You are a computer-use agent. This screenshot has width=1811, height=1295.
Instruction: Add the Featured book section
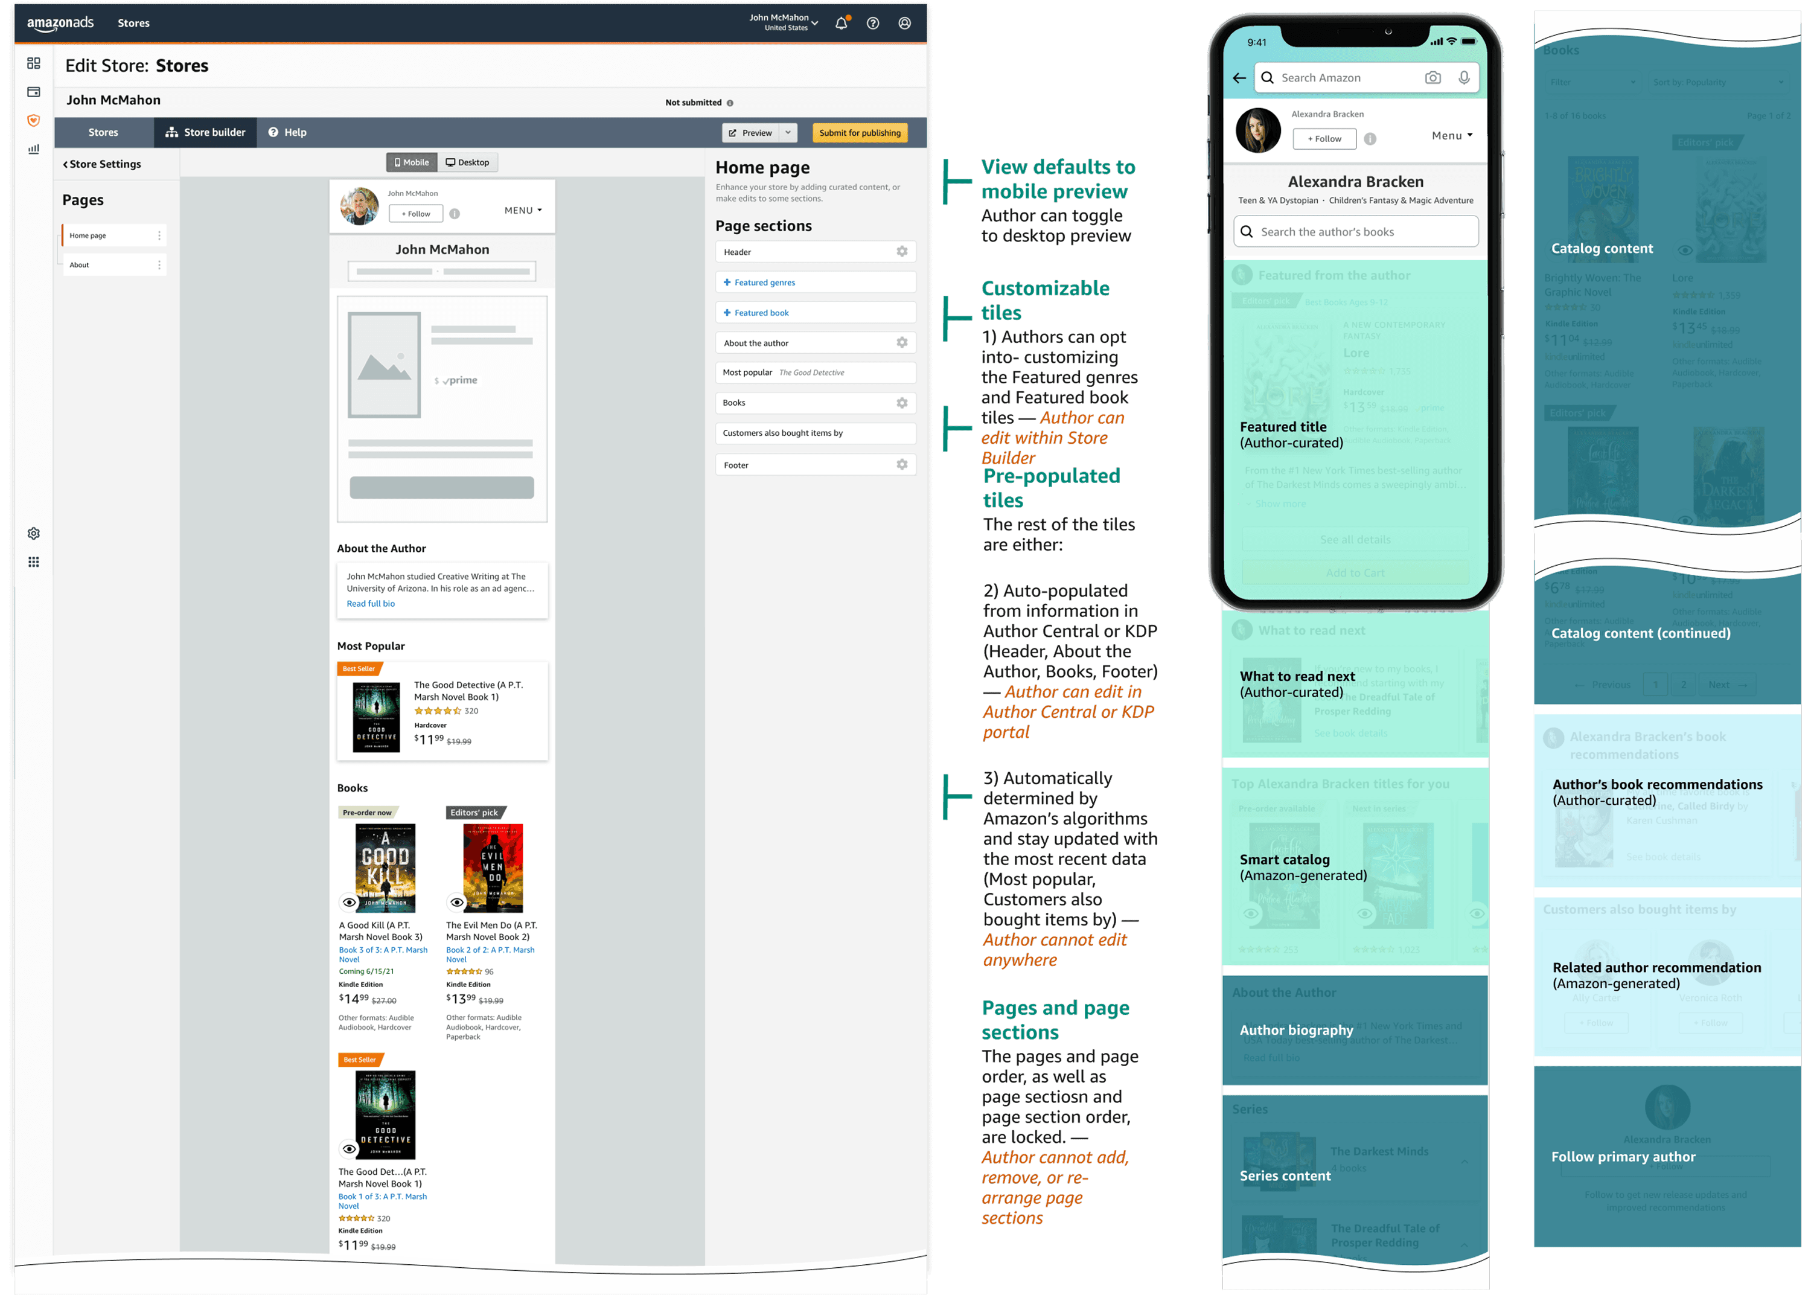point(816,313)
